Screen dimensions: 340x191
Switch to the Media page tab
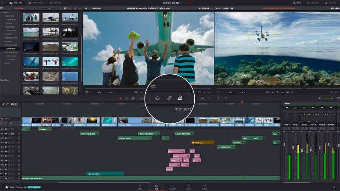(x=140, y=187)
